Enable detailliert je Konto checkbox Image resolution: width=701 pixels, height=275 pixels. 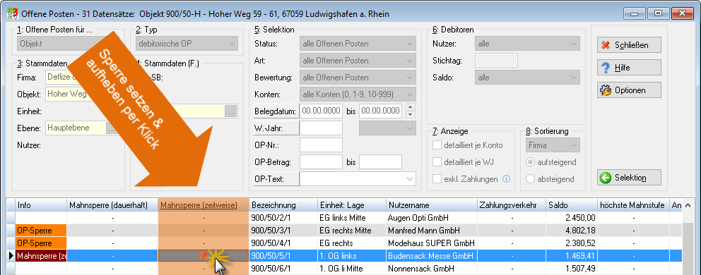pyautogui.click(x=437, y=145)
